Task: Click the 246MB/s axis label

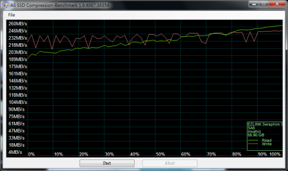Action: point(18,31)
